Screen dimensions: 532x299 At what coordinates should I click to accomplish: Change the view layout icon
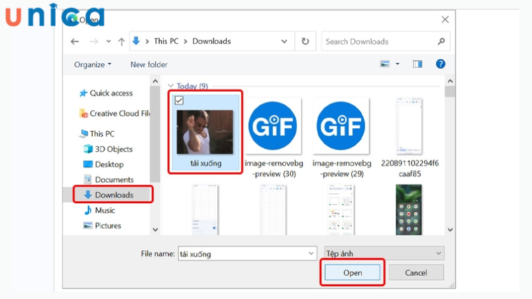click(385, 64)
